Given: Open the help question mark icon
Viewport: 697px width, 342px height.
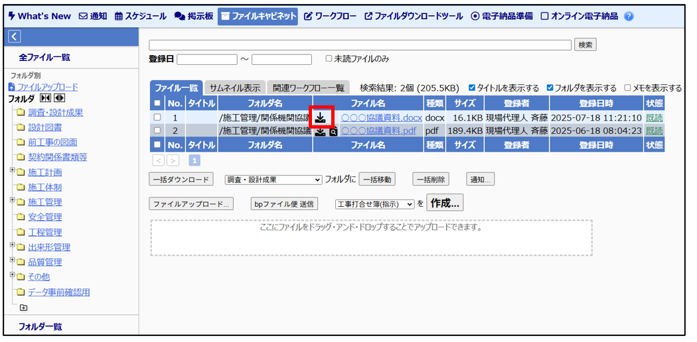Looking at the screenshot, I should click(x=629, y=17).
